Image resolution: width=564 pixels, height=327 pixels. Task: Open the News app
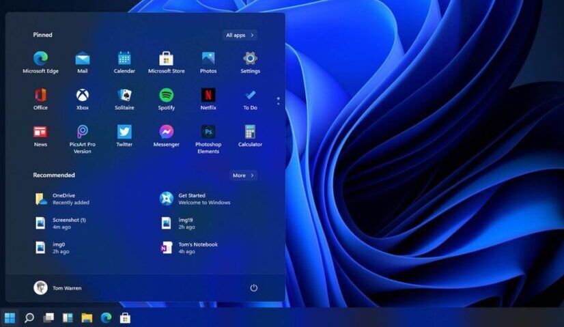[x=40, y=136]
